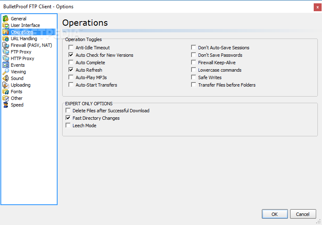Click the Events checklist icon
This screenshot has width=322, height=225.
(x=6, y=65)
